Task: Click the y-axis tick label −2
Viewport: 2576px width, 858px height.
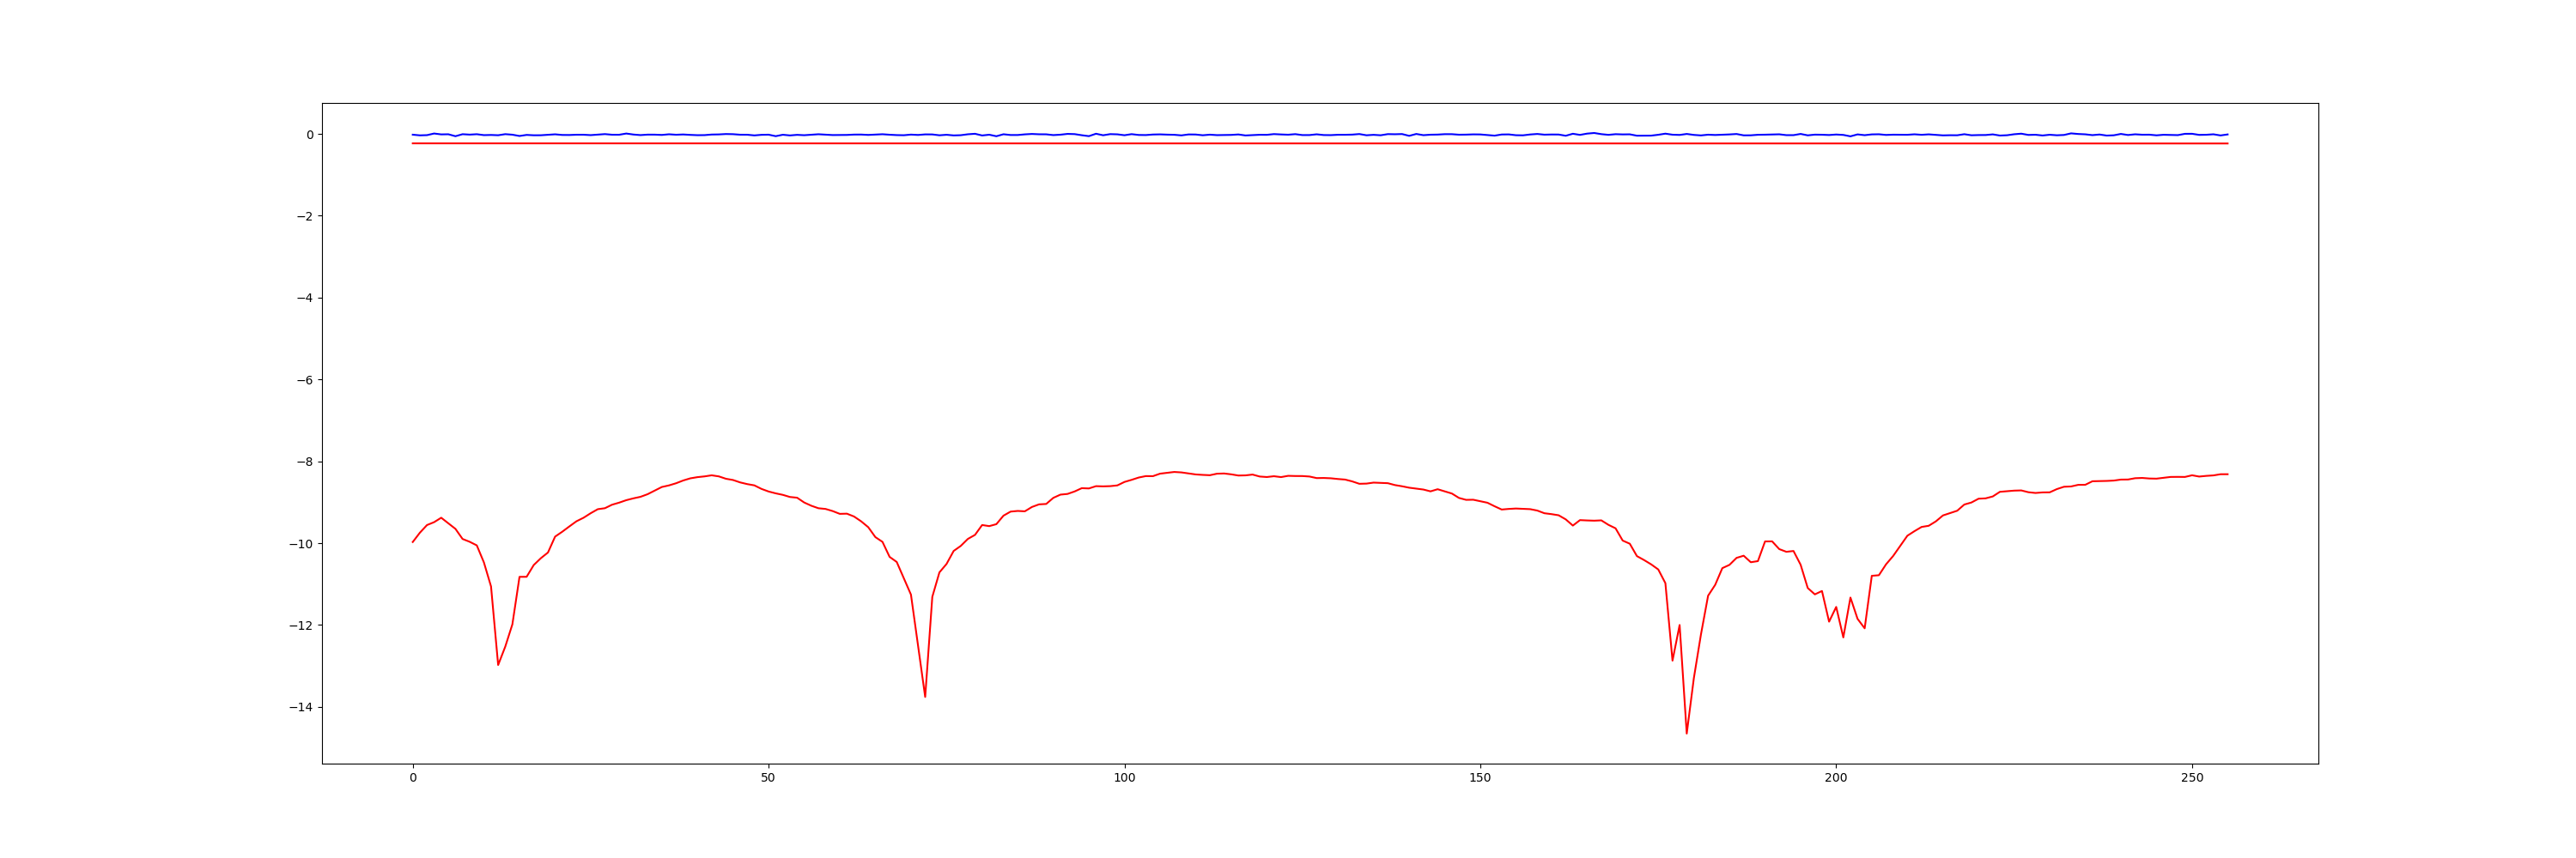Action: coord(304,217)
